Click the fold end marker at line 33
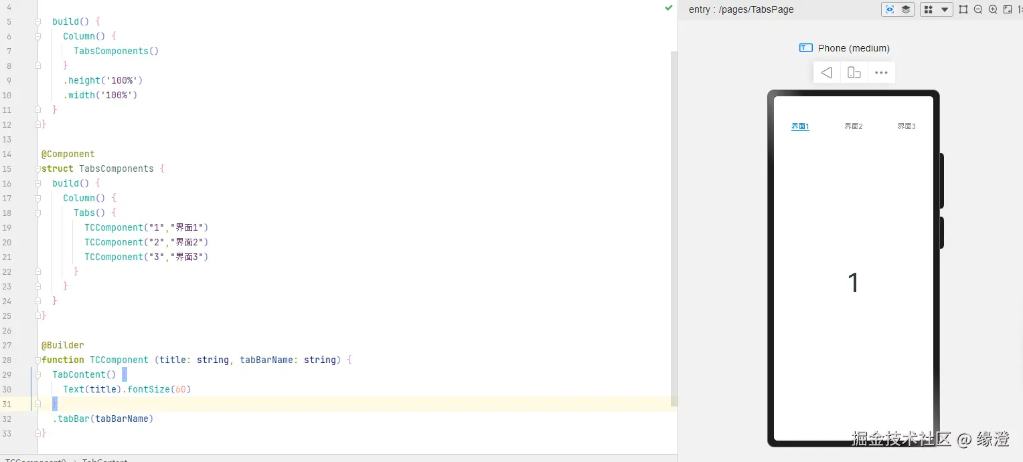 point(37,433)
